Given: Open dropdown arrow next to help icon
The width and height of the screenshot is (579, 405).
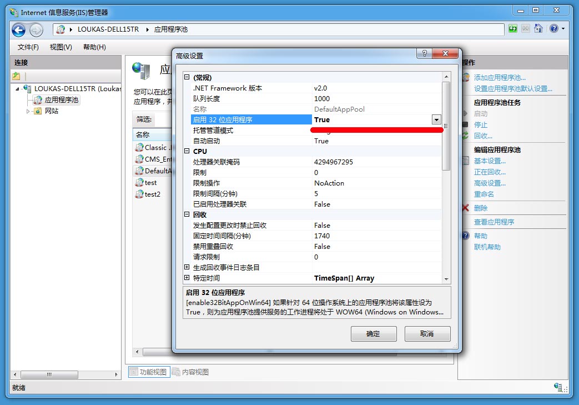Looking at the screenshot, I should 563,28.
